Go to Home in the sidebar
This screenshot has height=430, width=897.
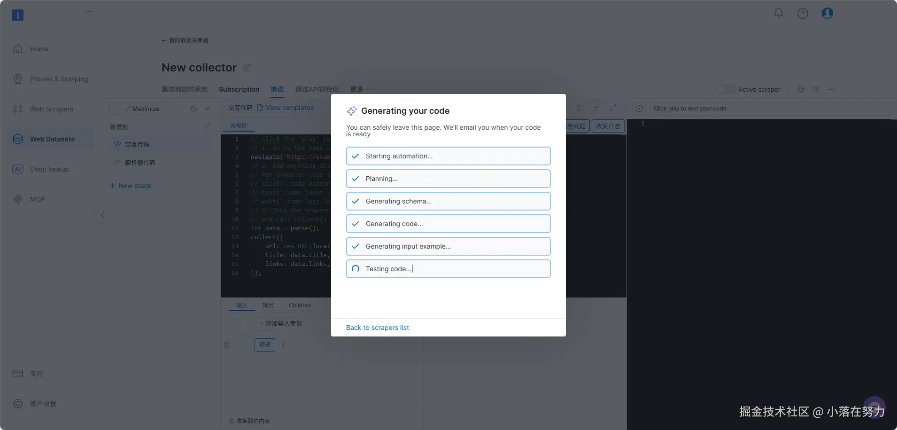click(39, 49)
